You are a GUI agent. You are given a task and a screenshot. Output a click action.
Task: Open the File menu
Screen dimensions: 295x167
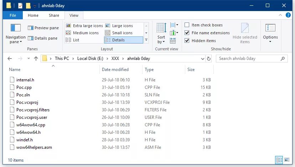(x=13, y=15)
